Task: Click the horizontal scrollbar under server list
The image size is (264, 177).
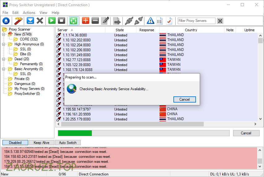Action: [132, 124]
